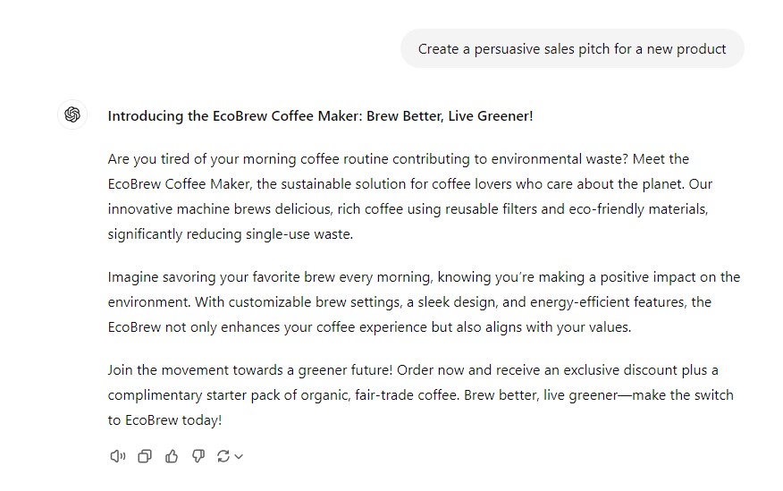783x491 pixels.
Task: Click the closing text "to EcoBrew today!"
Action: tap(164, 419)
